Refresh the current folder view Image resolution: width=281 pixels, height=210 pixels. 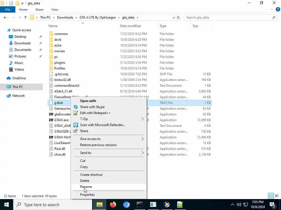(178, 17)
